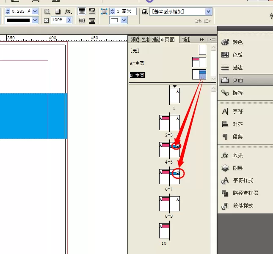The height and width of the screenshot is (254, 273).
Task: Open the stroke style black line dropdown
Action: [x=35, y=20]
